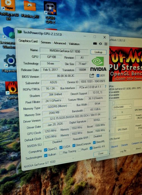Toggle the OpenCL checkbox
This screenshot has width=142, height=195.
pyautogui.click(x=46, y=150)
